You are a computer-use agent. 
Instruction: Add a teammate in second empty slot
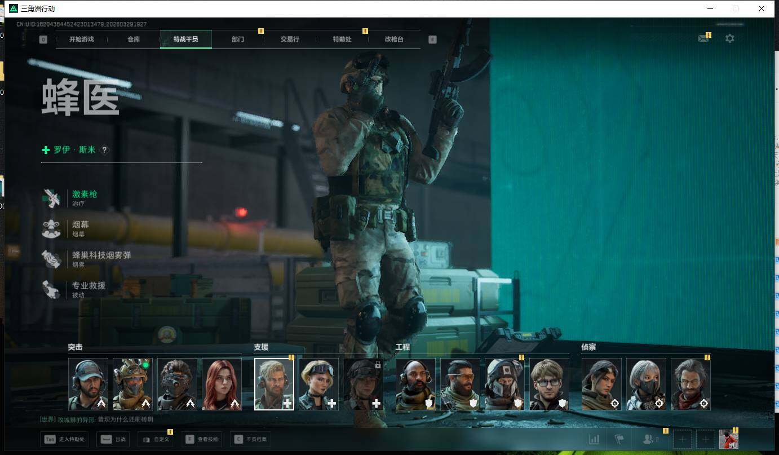pyautogui.click(x=705, y=439)
